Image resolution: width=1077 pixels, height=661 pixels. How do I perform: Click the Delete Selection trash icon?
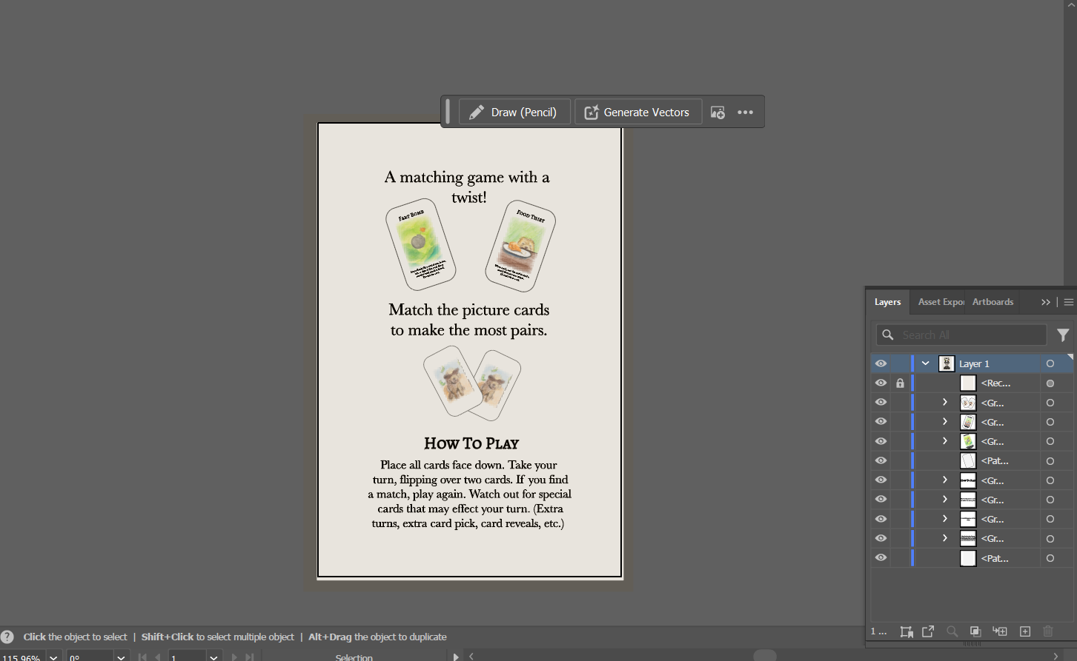[1048, 631]
